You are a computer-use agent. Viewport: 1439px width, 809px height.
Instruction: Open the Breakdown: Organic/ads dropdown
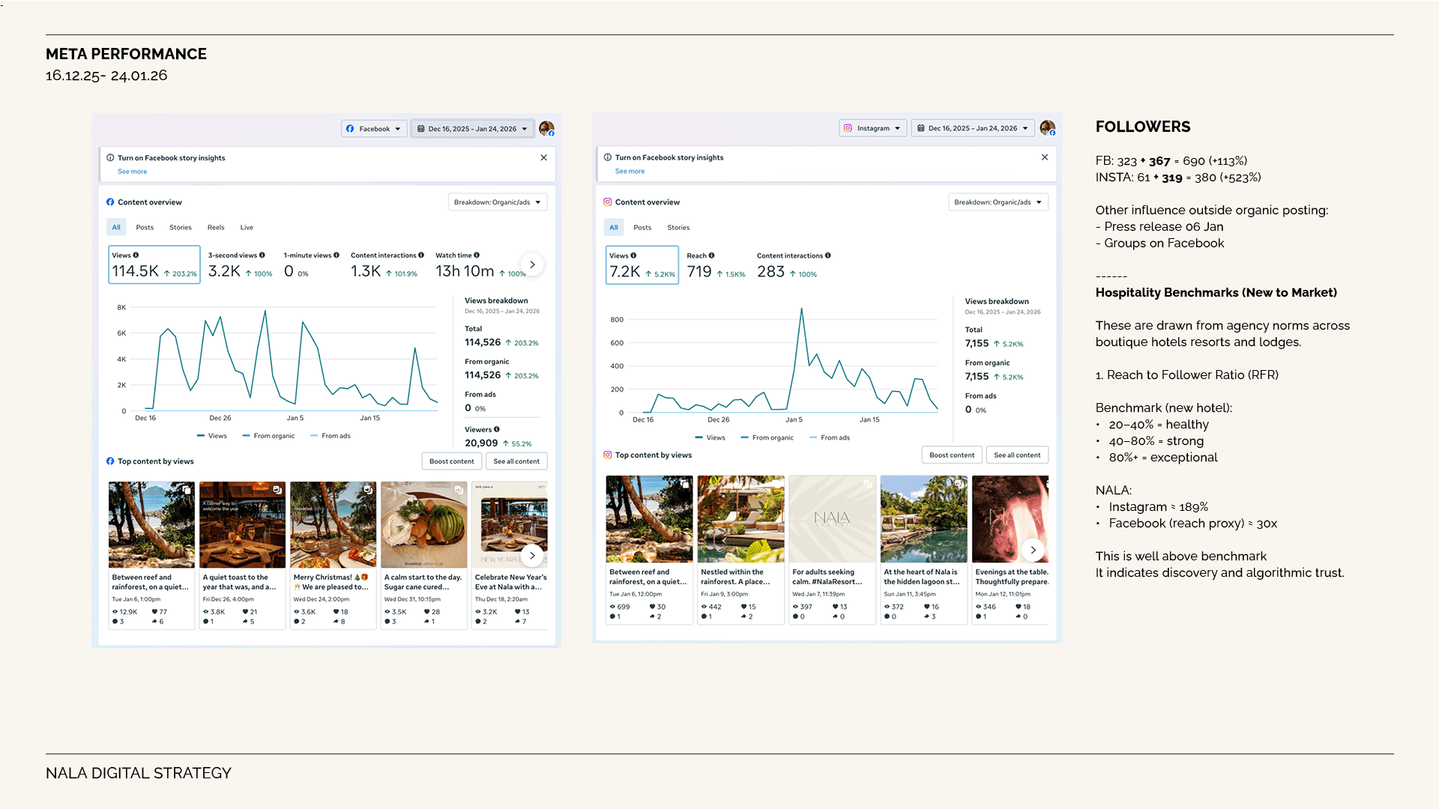coord(497,202)
